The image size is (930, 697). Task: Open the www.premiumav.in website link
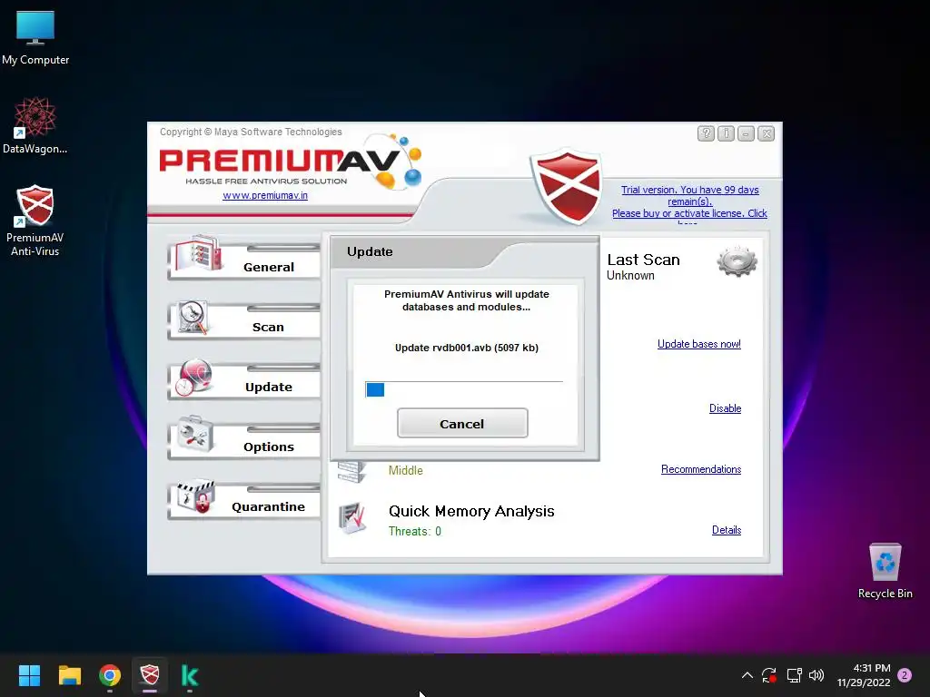click(x=265, y=195)
